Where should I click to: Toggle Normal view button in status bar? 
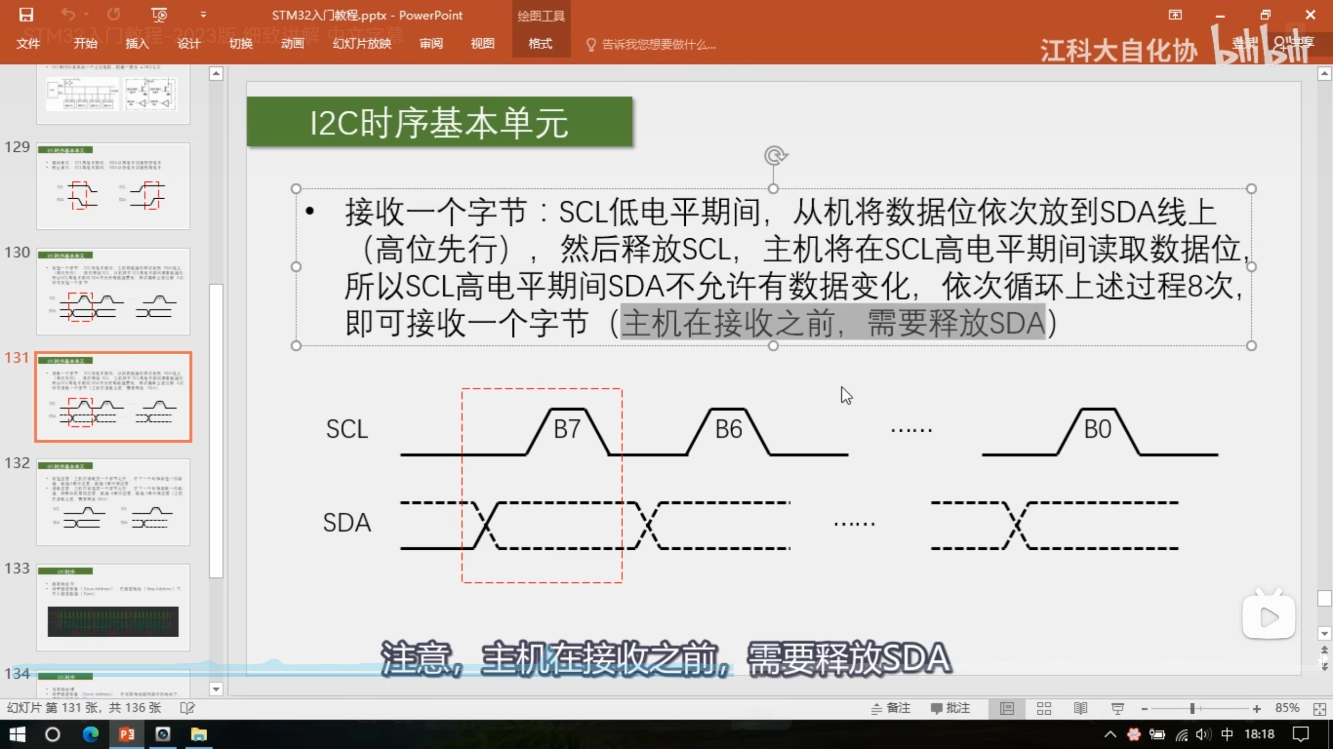point(1007,708)
